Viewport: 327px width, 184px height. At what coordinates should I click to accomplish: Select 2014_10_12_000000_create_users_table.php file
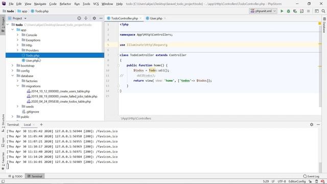point(60,91)
